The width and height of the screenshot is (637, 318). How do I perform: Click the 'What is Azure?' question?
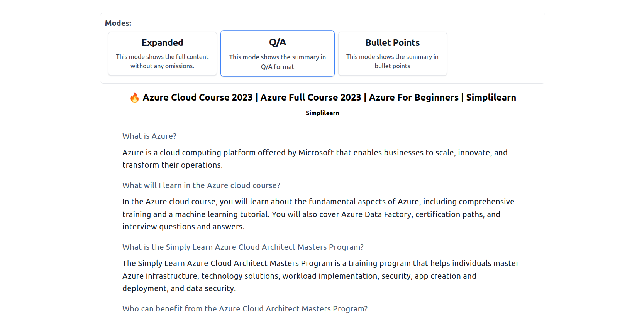click(x=149, y=136)
